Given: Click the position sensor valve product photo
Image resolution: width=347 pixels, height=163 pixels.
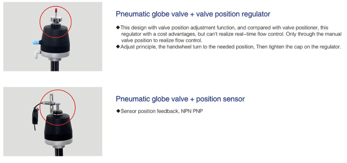Looking at the screenshot, I should 53,121.
